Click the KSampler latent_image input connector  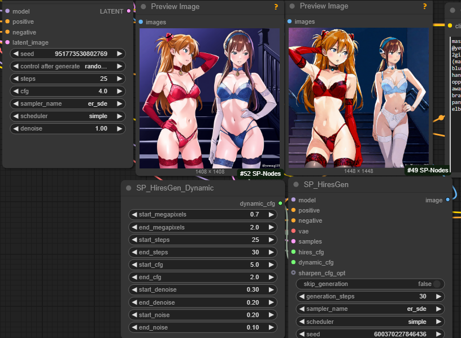(x=7, y=42)
